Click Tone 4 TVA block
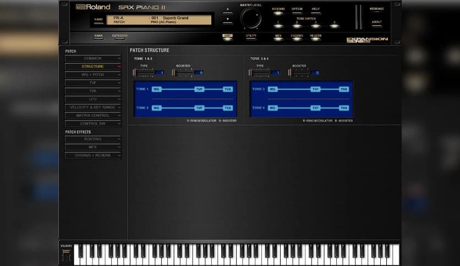 344,108
